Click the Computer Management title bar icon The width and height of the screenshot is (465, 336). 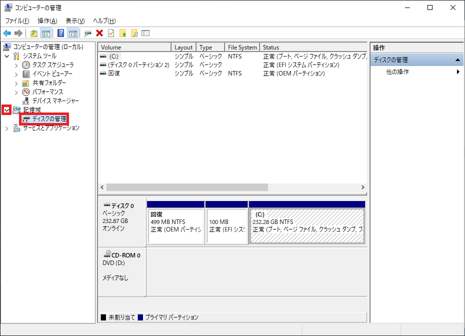click(x=8, y=7)
